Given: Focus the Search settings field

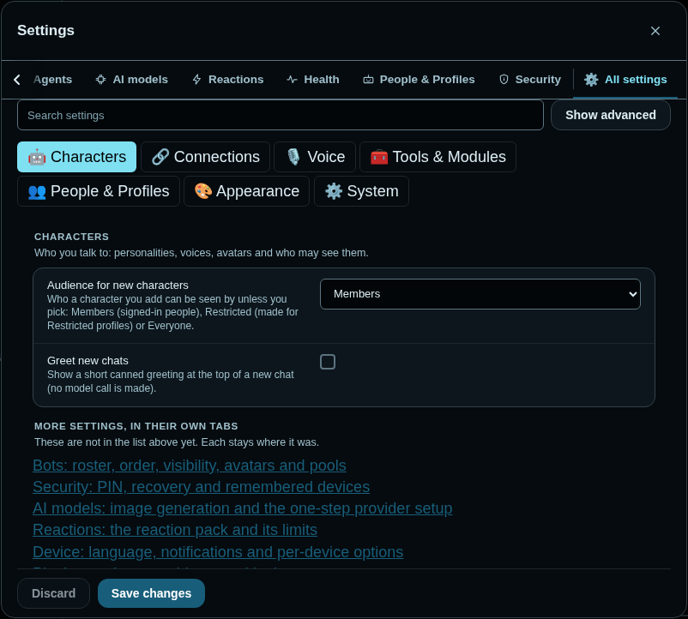Looking at the screenshot, I should coord(281,115).
